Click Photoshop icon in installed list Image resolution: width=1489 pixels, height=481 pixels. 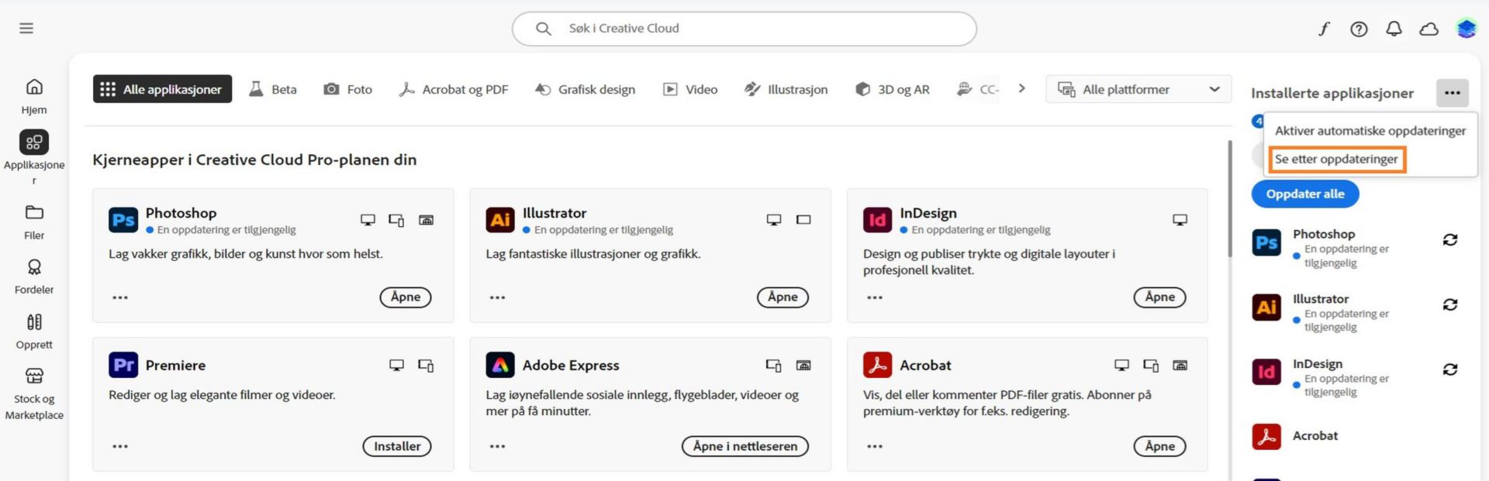(1266, 243)
